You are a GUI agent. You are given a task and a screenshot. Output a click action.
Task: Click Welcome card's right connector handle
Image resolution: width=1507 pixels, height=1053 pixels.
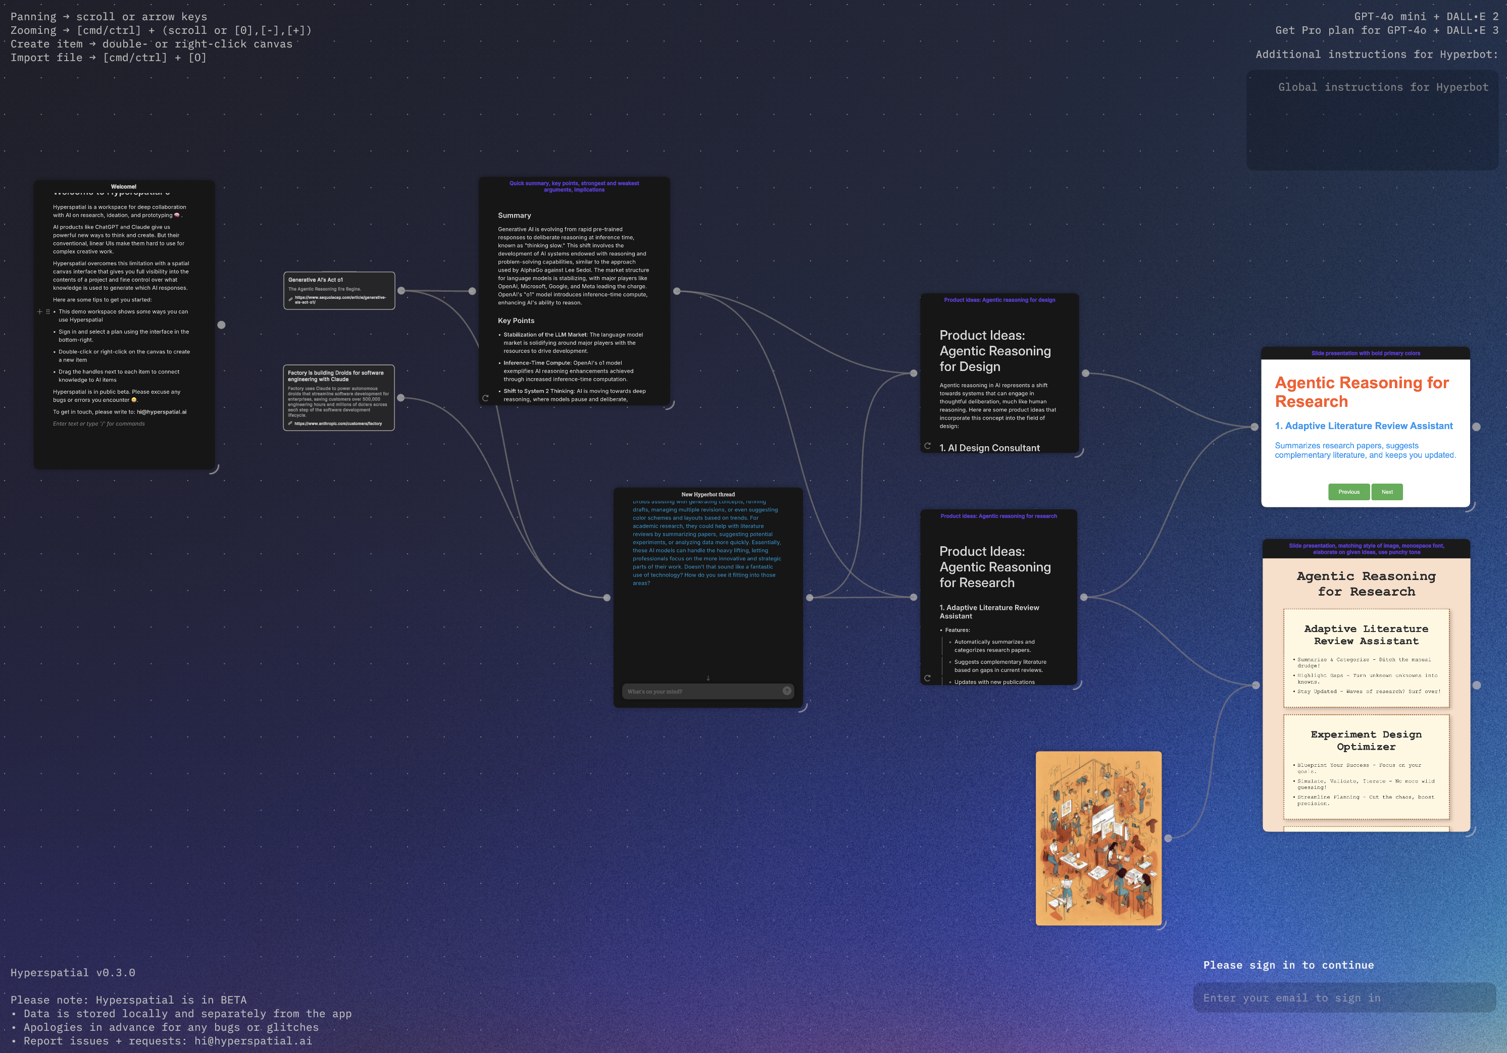pos(221,325)
